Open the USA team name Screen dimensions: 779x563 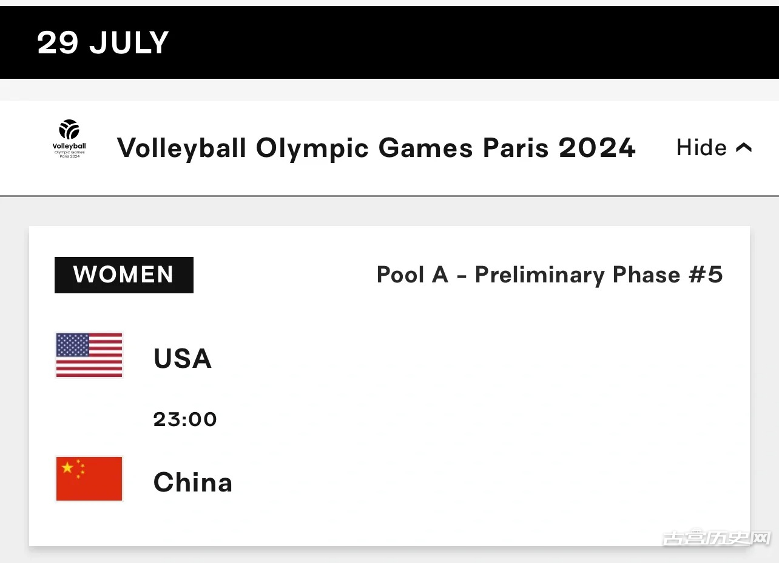coord(183,358)
